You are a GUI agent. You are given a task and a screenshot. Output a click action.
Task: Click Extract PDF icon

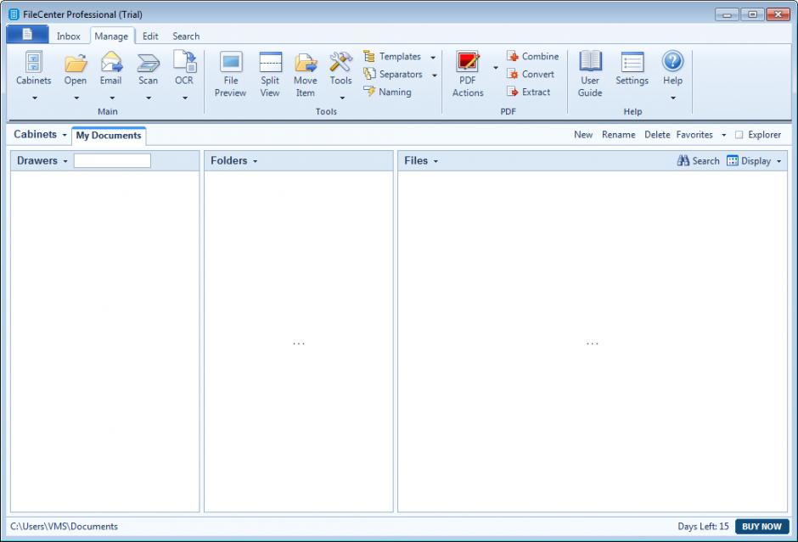tap(512, 92)
